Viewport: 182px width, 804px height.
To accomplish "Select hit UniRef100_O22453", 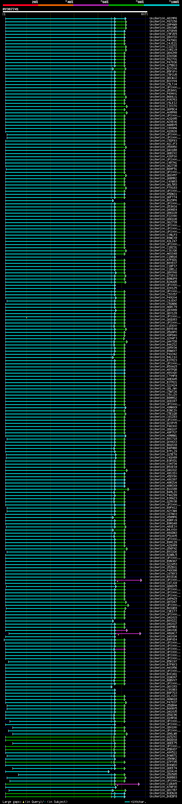I will click(x=163, y=564).
